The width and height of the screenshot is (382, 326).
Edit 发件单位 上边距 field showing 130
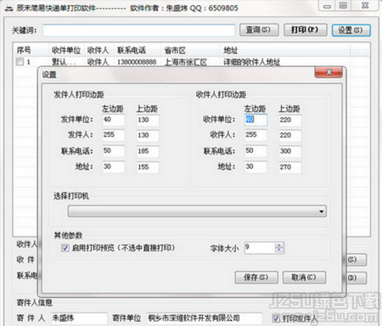[148, 120]
